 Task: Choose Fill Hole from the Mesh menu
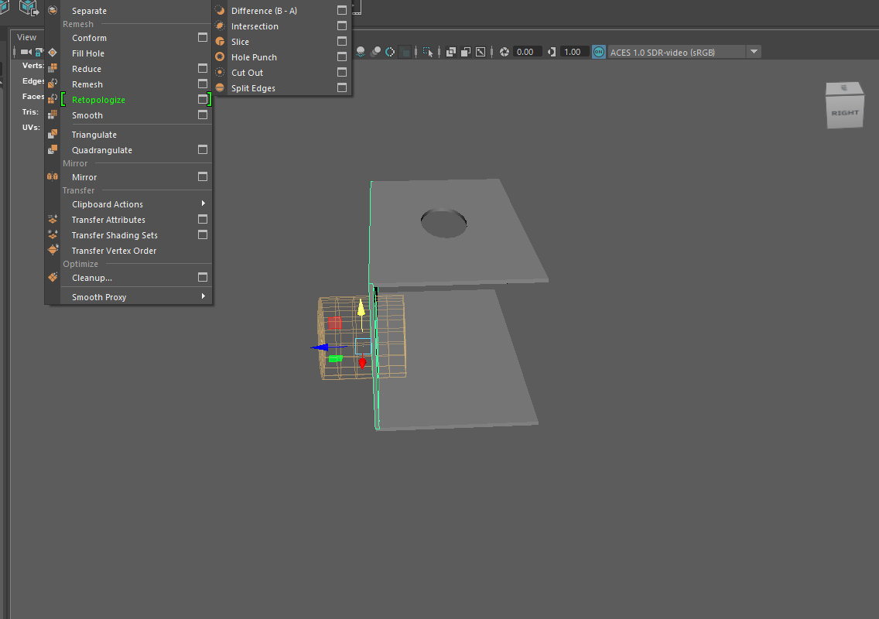pyautogui.click(x=88, y=53)
